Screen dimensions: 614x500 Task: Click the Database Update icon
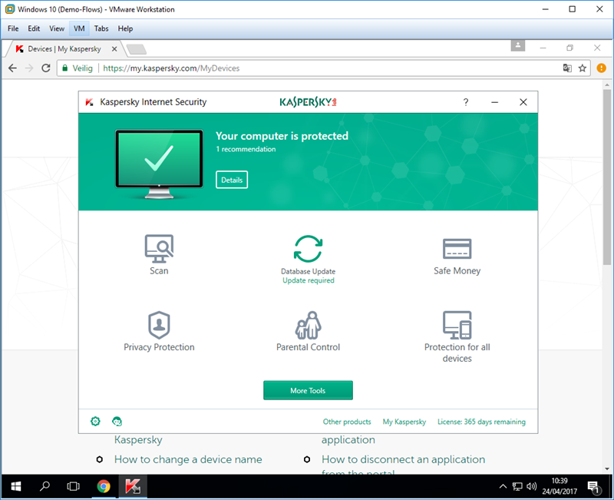click(x=308, y=249)
